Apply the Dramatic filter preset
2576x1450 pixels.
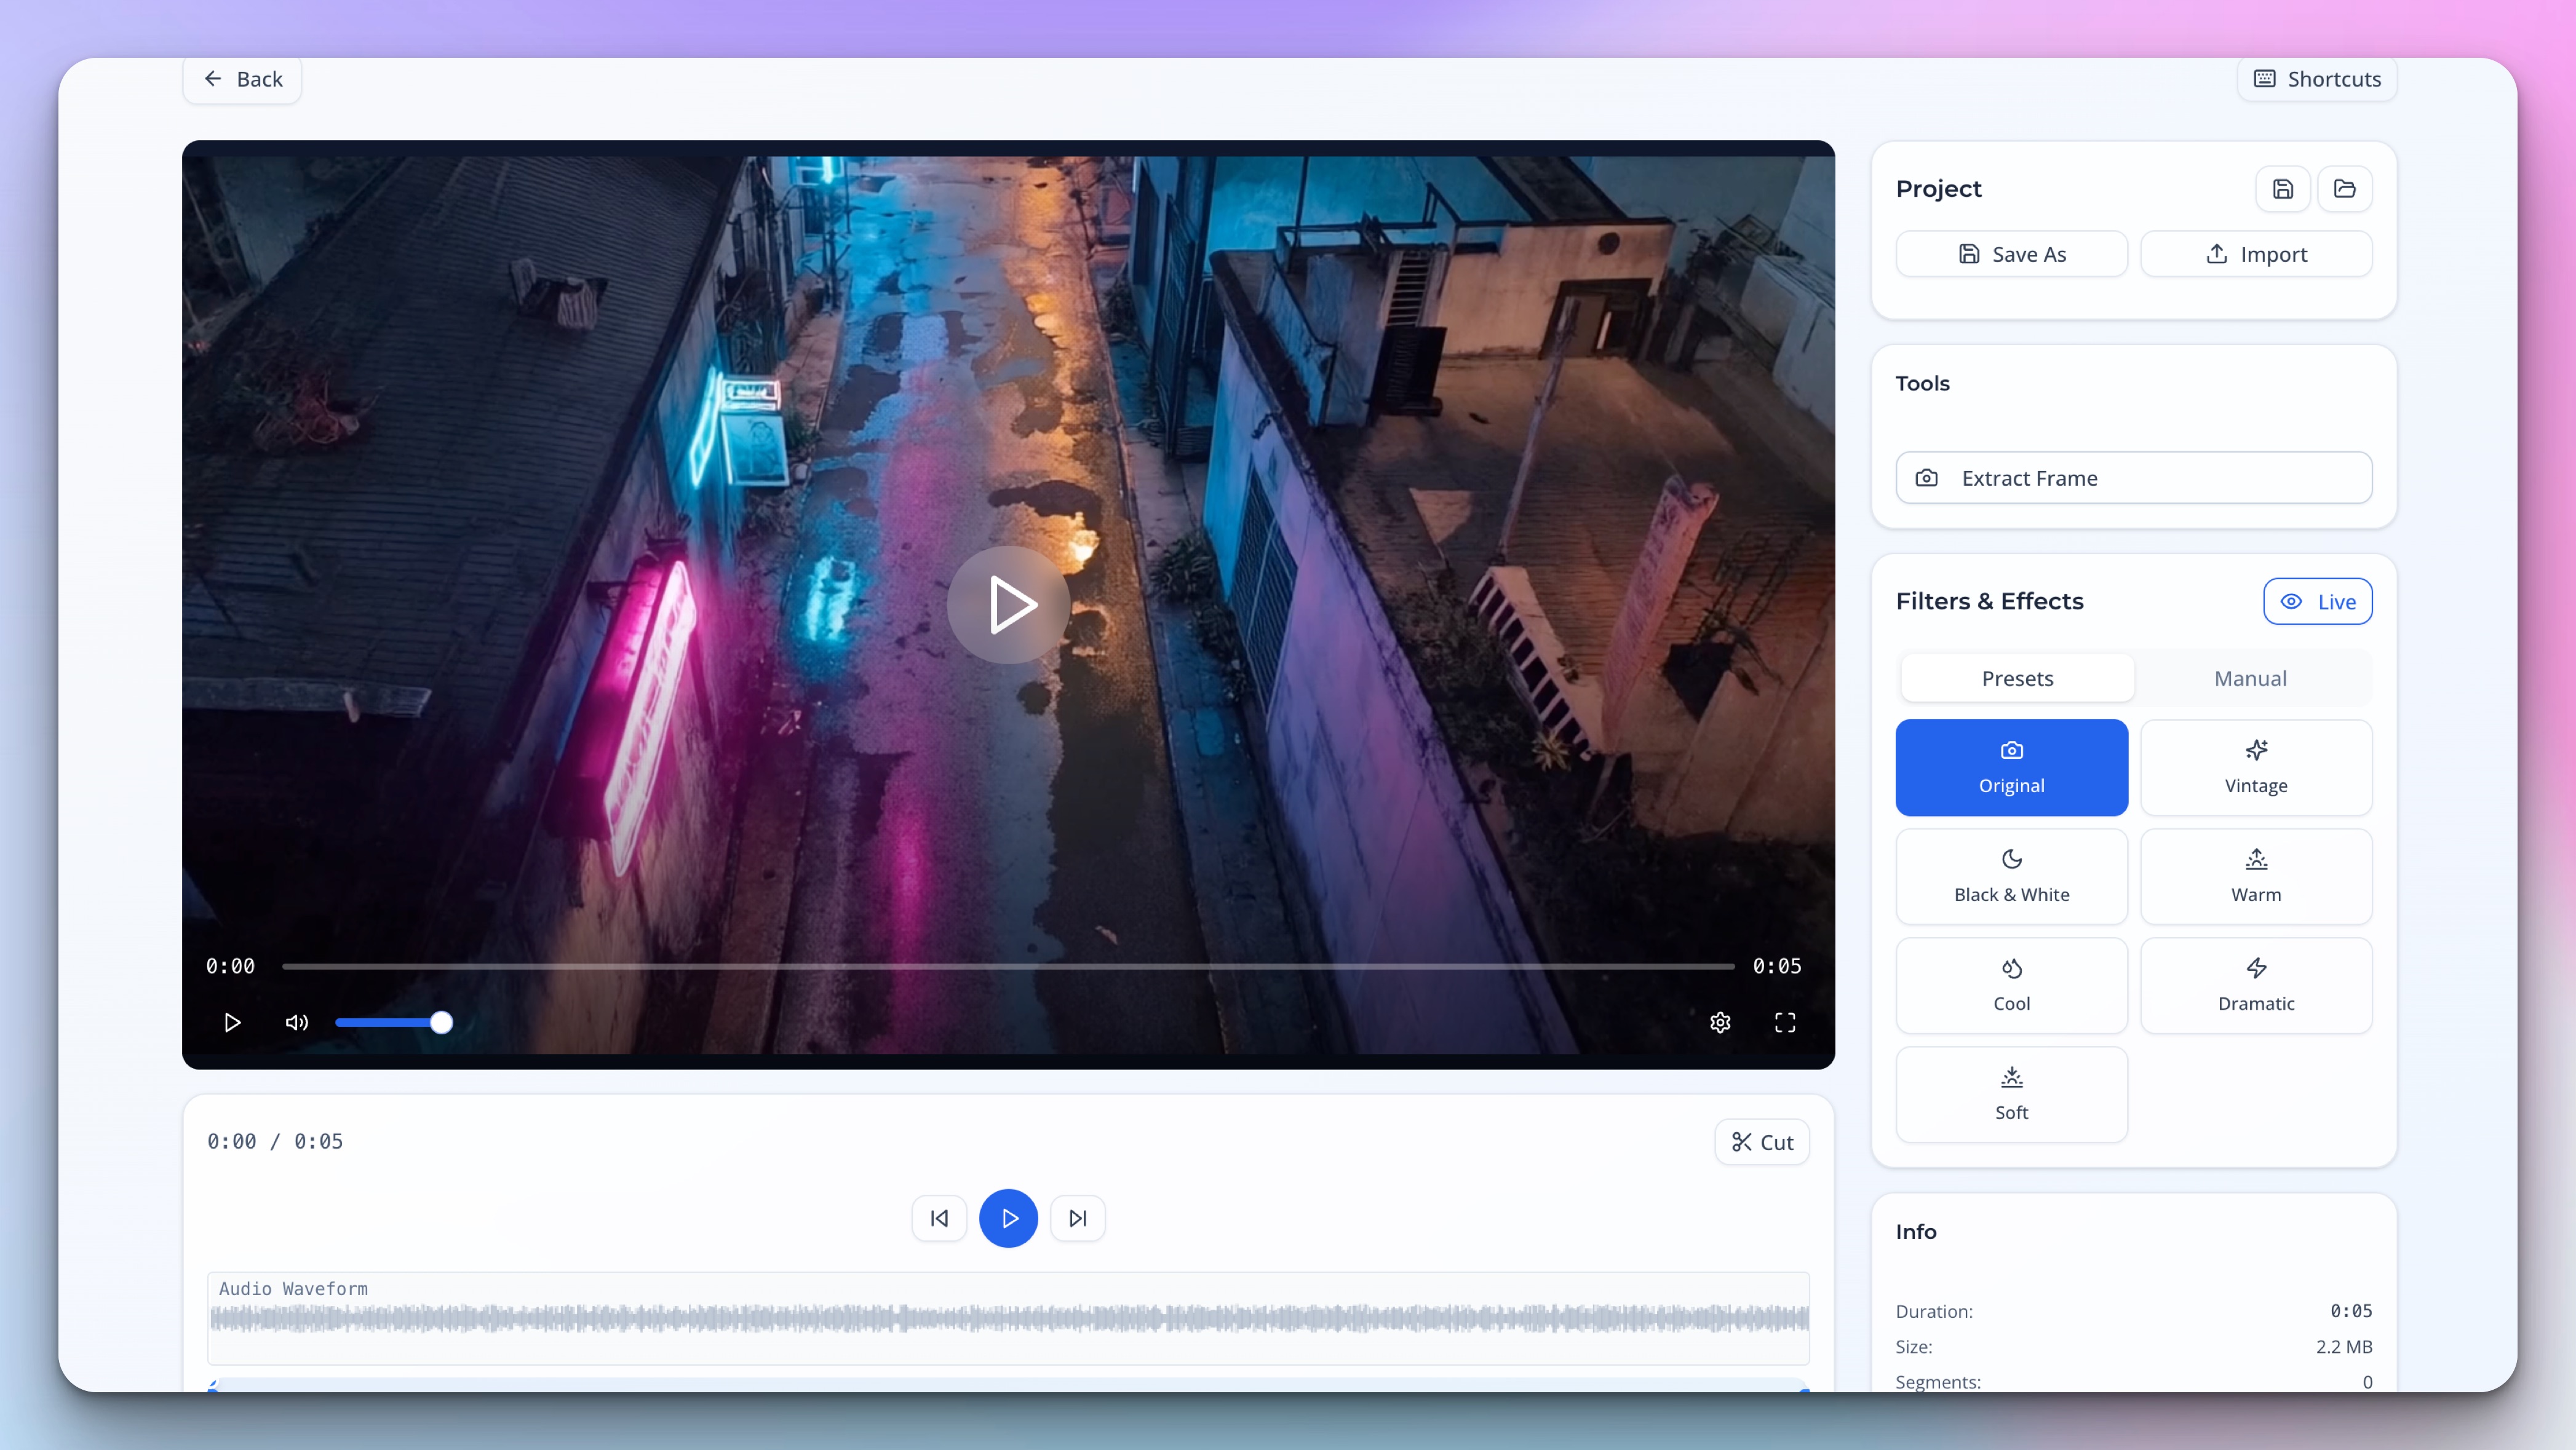pos(2256,985)
